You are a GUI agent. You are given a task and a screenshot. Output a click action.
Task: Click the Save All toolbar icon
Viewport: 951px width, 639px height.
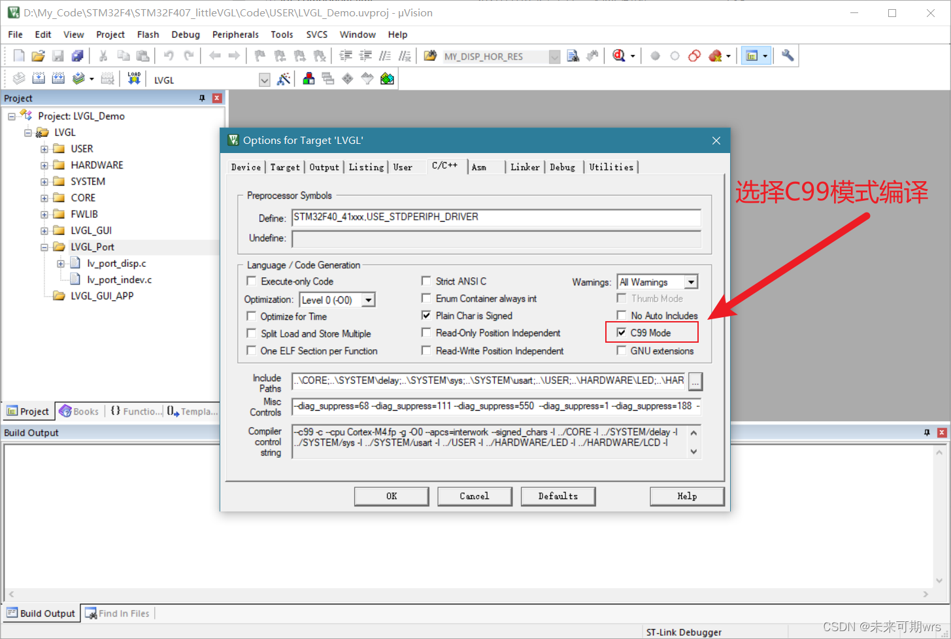pyautogui.click(x=77, y=56)
